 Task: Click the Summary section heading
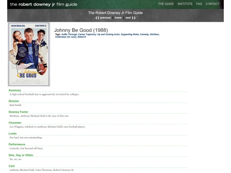tap(15, 90)
